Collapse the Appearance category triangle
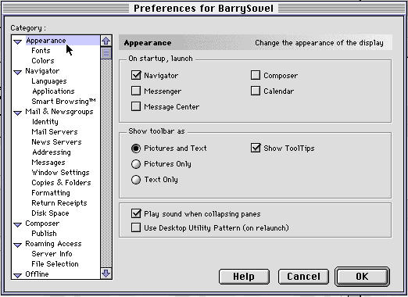The width and height of the screenshot is (408, 297). point(18,41)
